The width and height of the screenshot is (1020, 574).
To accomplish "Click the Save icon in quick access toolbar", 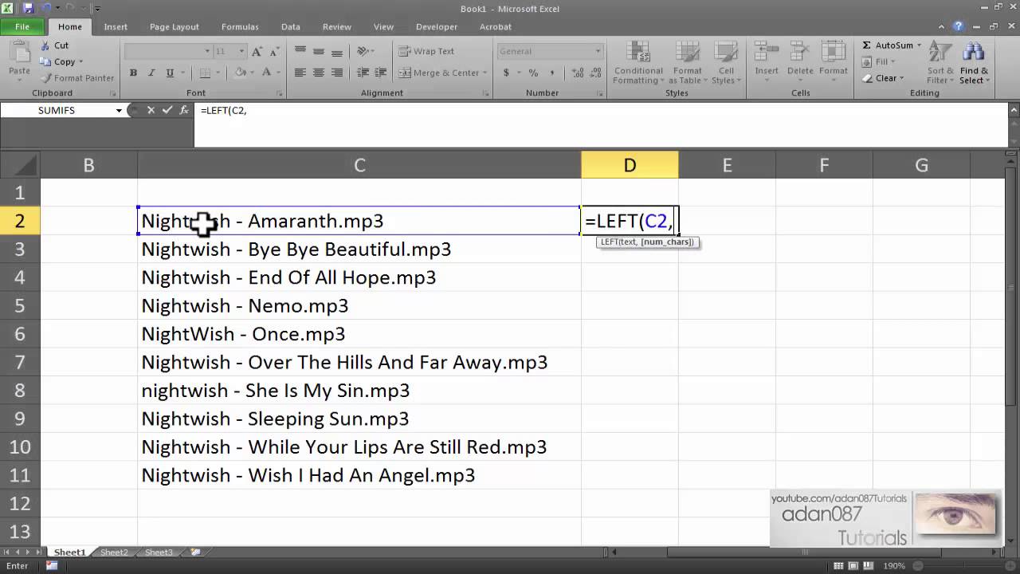I will [x=29, y=9].
